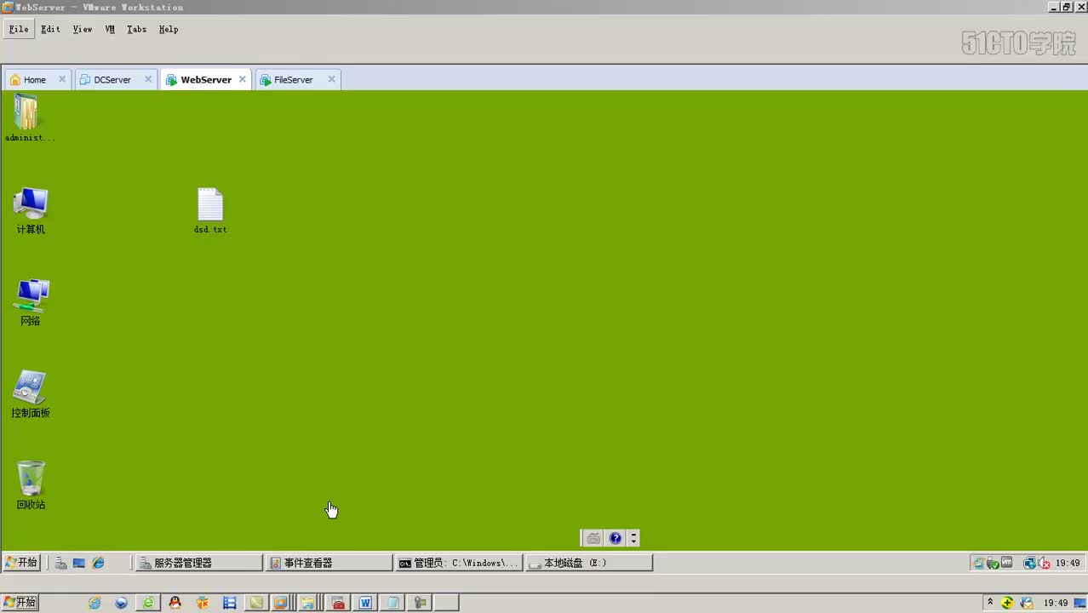Screen dimensions: 1088x613
Task: Open the orange box K app on host taskbar
Action: coord(203,603)
